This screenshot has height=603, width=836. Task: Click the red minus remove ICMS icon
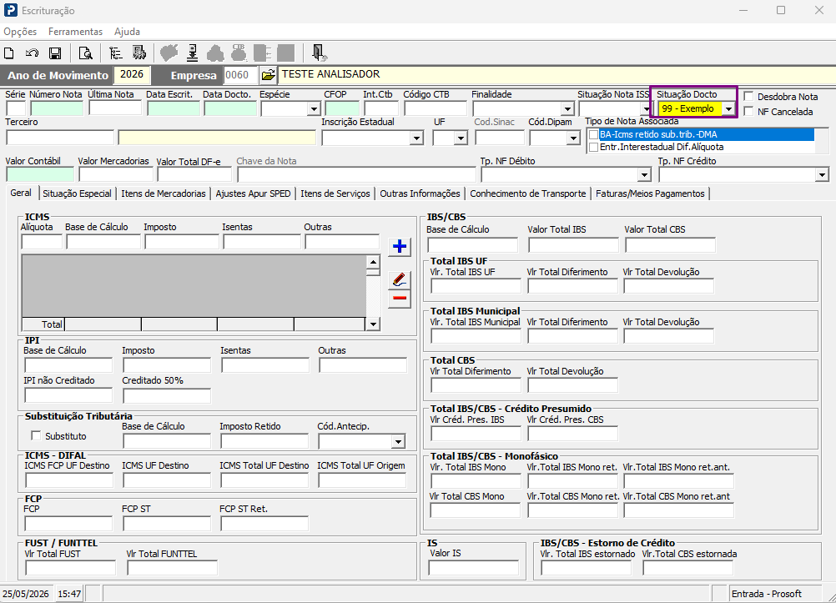[400, 298]
